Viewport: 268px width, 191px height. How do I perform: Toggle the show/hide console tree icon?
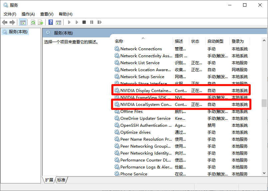pyautogui.click(x=23, y=22)
